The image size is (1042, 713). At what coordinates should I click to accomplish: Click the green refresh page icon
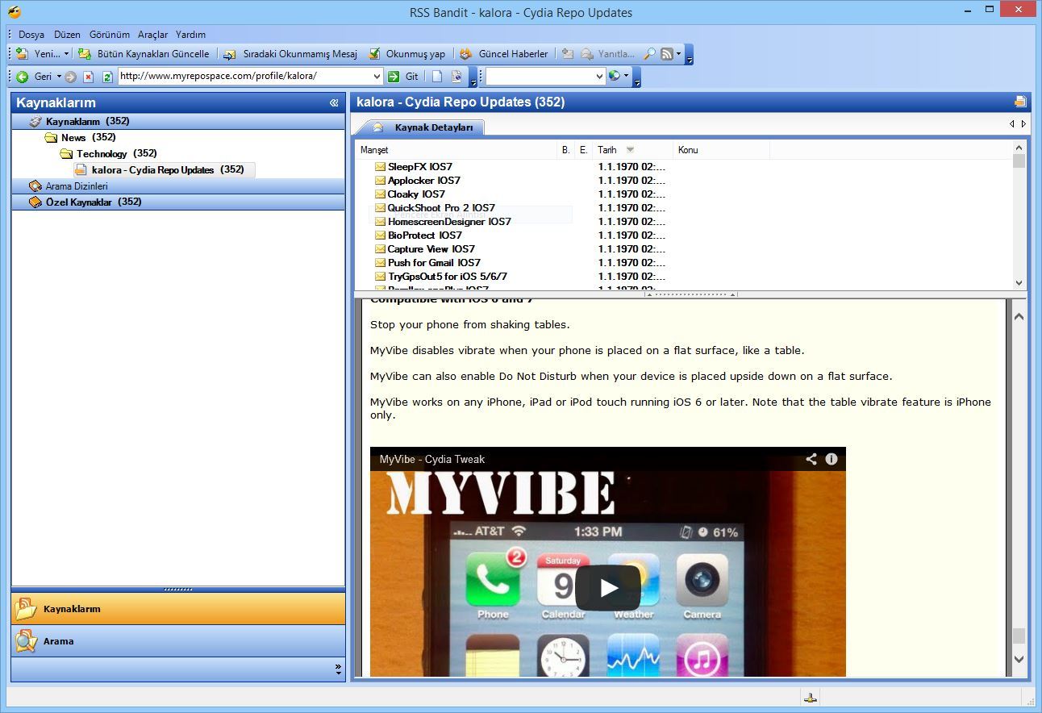click(107, 77)
